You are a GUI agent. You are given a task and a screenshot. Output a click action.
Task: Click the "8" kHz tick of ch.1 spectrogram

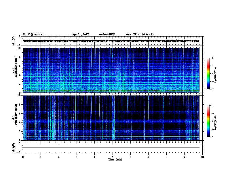(20, 57)
